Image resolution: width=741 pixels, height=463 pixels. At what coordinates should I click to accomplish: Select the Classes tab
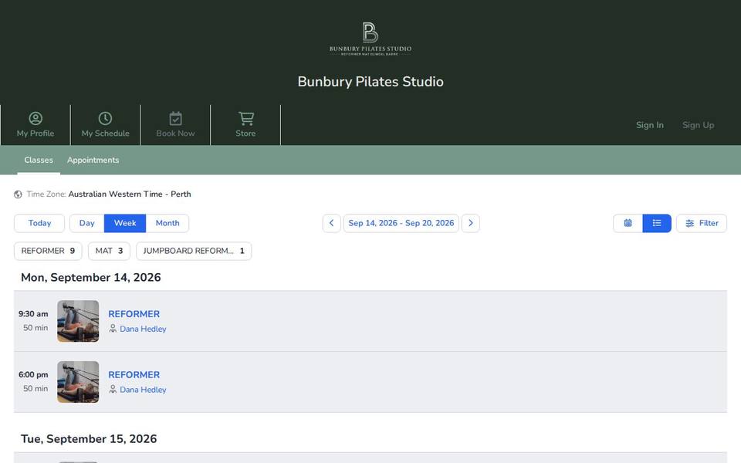click(39, 161)
